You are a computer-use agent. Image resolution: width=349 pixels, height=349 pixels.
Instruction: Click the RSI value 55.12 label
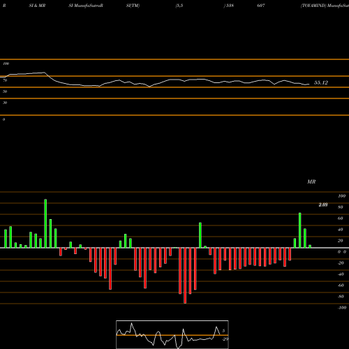tap(321, 82)
